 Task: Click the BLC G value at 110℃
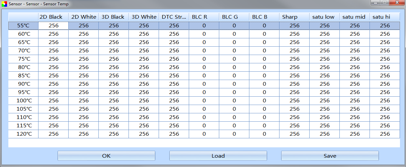tap(234, 117)
